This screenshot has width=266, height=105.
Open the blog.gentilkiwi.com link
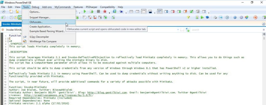[107, 93]
